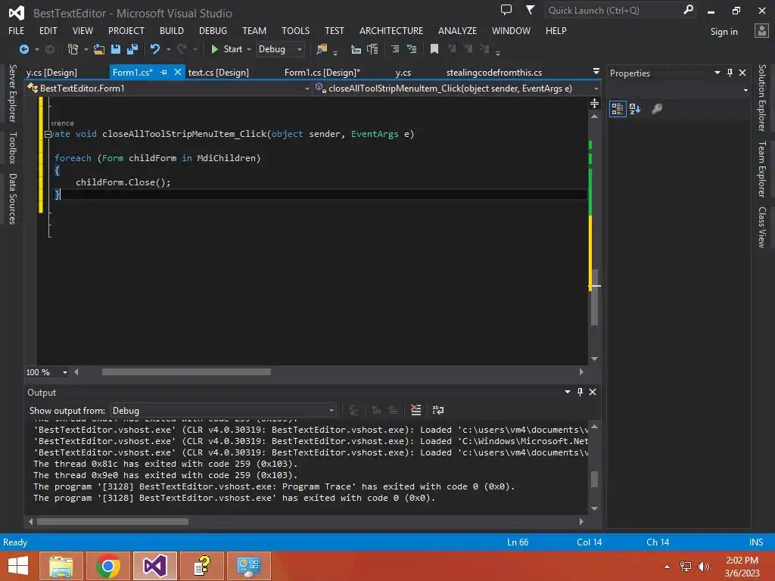Open File Explorer from the taskbar
The width and height of the screenshot is (775, 581).
61,566
